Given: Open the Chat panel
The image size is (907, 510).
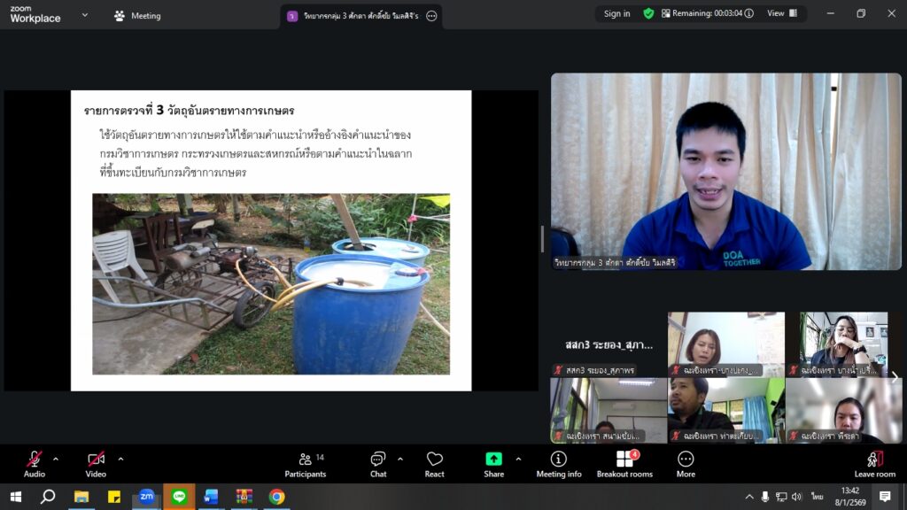Looking at the screenshot, I should click(378, 464).
